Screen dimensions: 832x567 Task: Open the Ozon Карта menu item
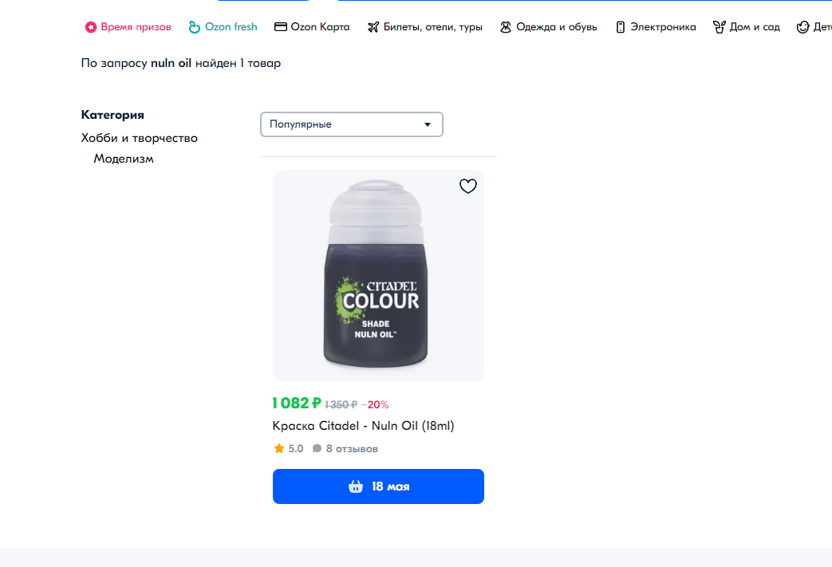(x=312, y=27)
